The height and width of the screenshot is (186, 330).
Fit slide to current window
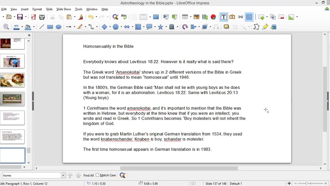tap(289, 183)
